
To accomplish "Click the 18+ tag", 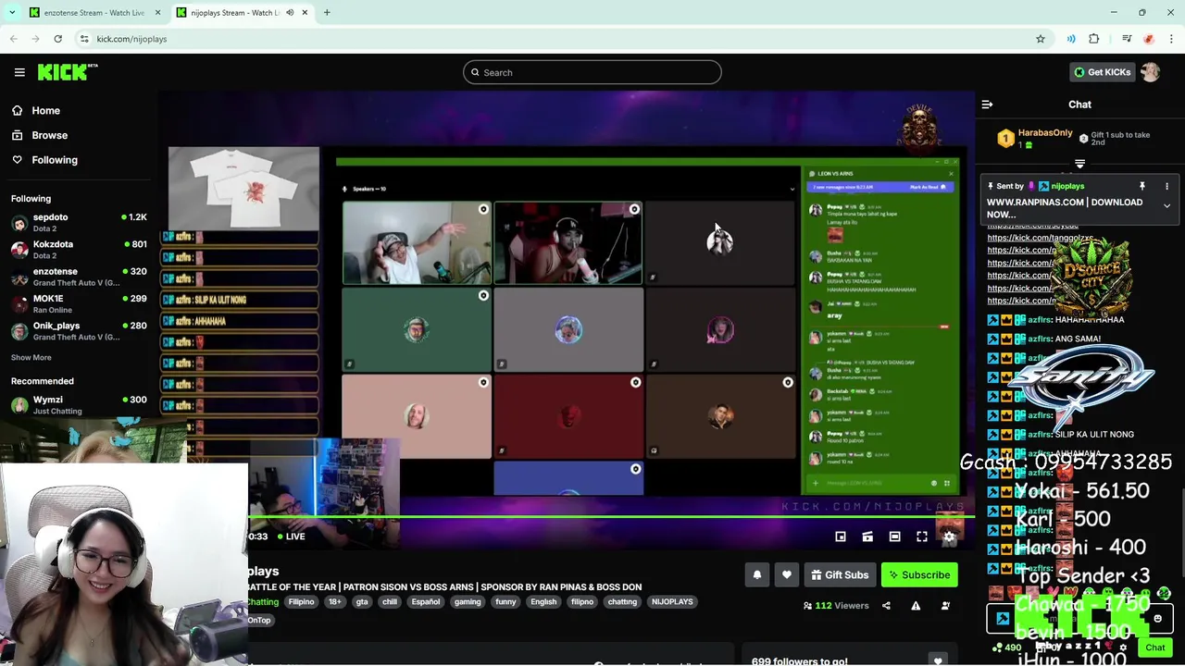I will coord(334,602).
